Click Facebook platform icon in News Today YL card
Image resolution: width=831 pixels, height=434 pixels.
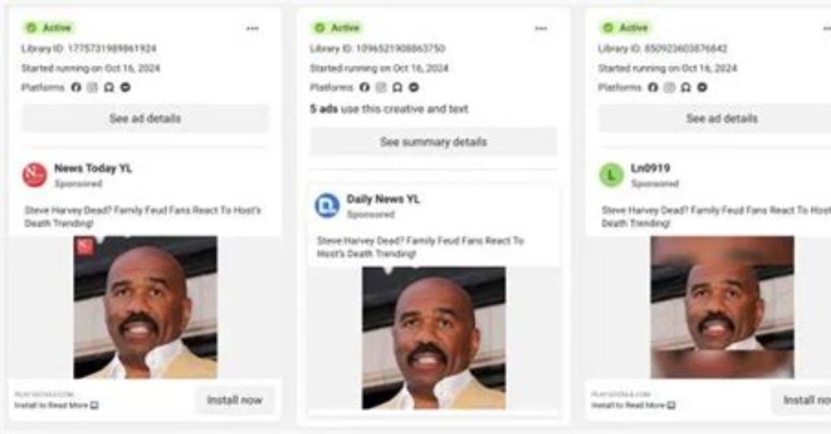click(x=76, y=88)
